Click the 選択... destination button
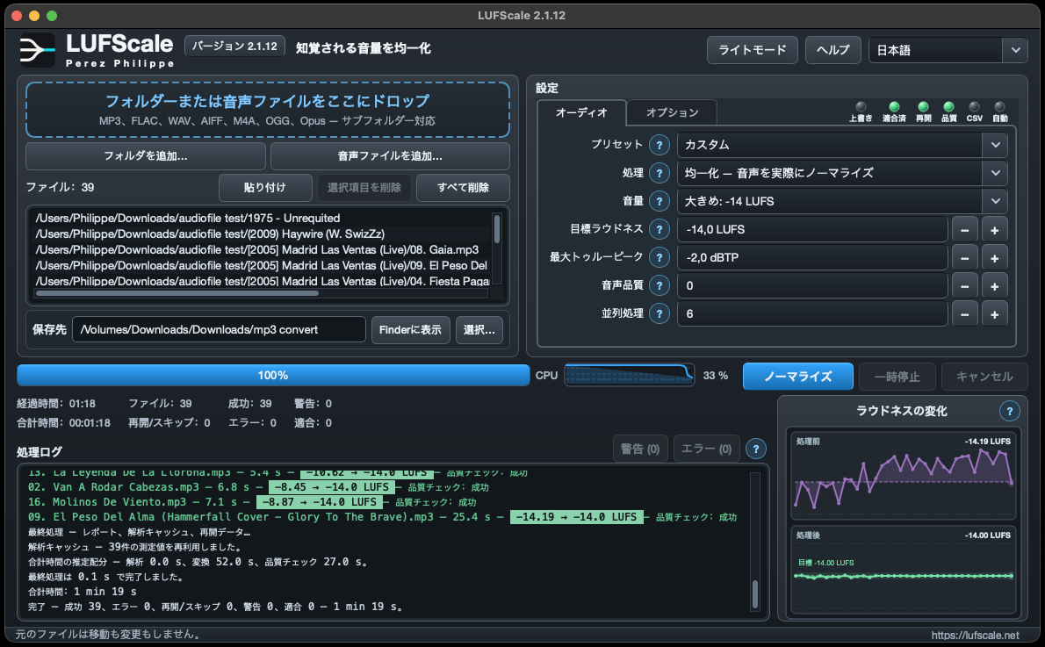Viewport: 1045px width, 647px height. pos(479,330)
